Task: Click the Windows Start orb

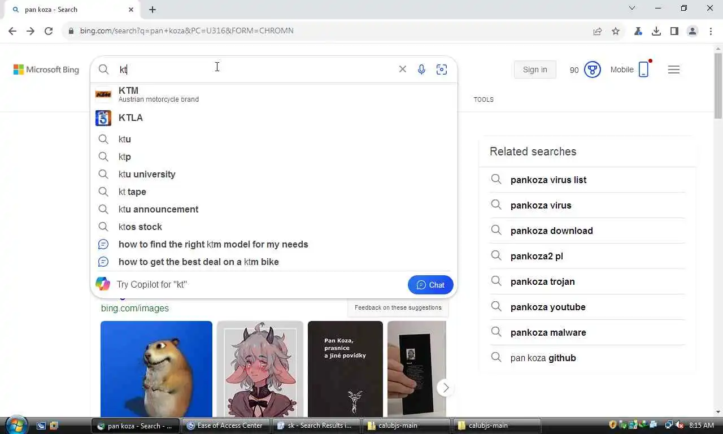Action: click(x=16, y=424)
